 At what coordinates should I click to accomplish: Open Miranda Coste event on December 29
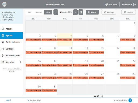tap(128, 78)
